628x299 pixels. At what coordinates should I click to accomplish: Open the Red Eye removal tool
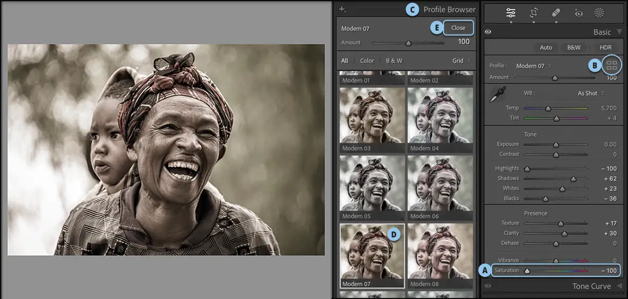[578, 13]
